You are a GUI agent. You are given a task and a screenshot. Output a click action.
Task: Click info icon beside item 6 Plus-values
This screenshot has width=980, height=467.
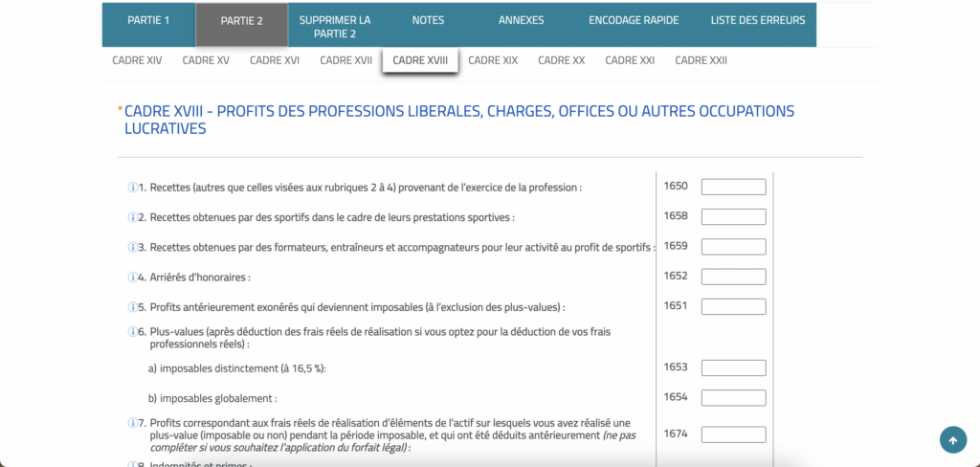coord(132,332)
